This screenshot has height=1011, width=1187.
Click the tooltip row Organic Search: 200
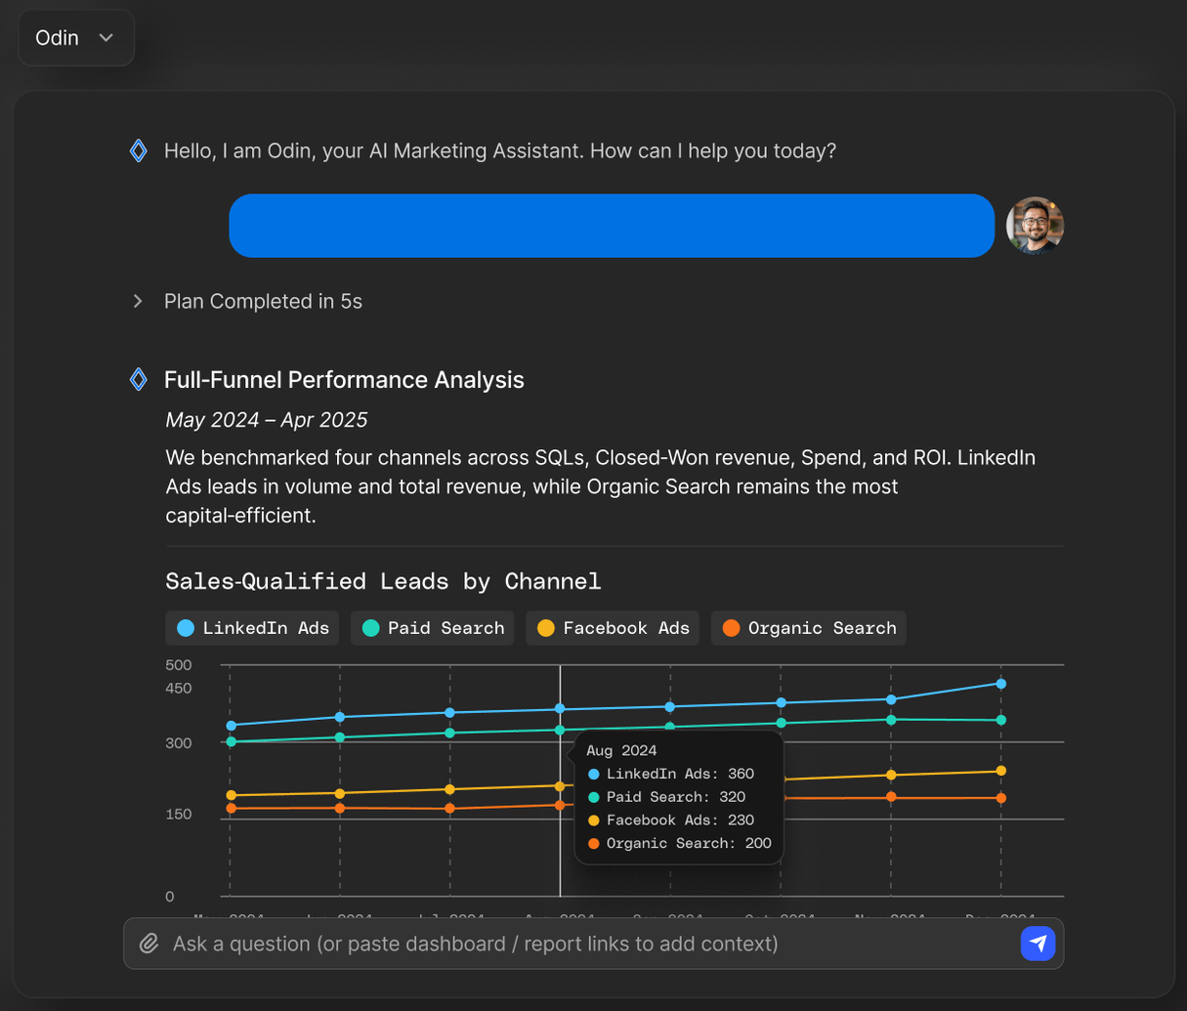point(679,843)
